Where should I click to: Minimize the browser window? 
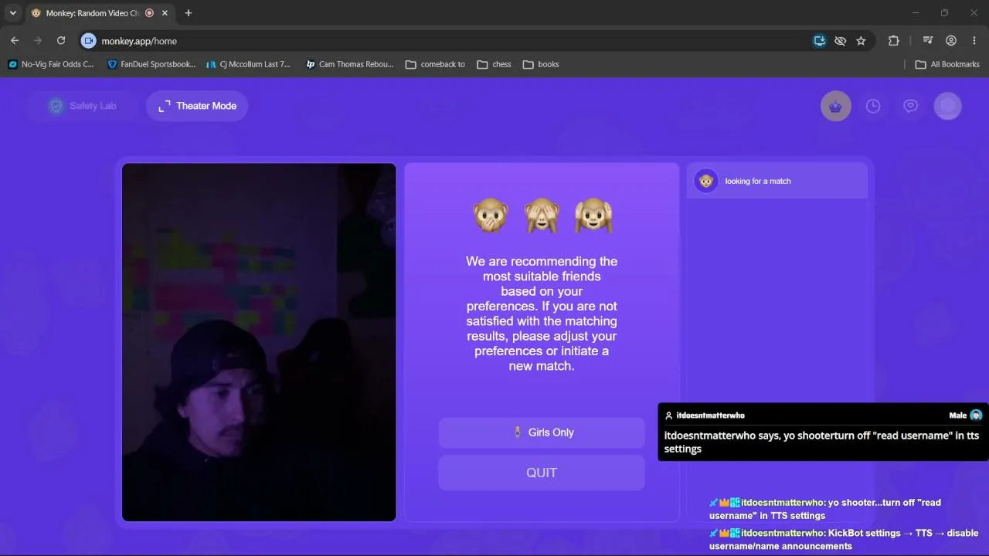click(x=916, y=13)
